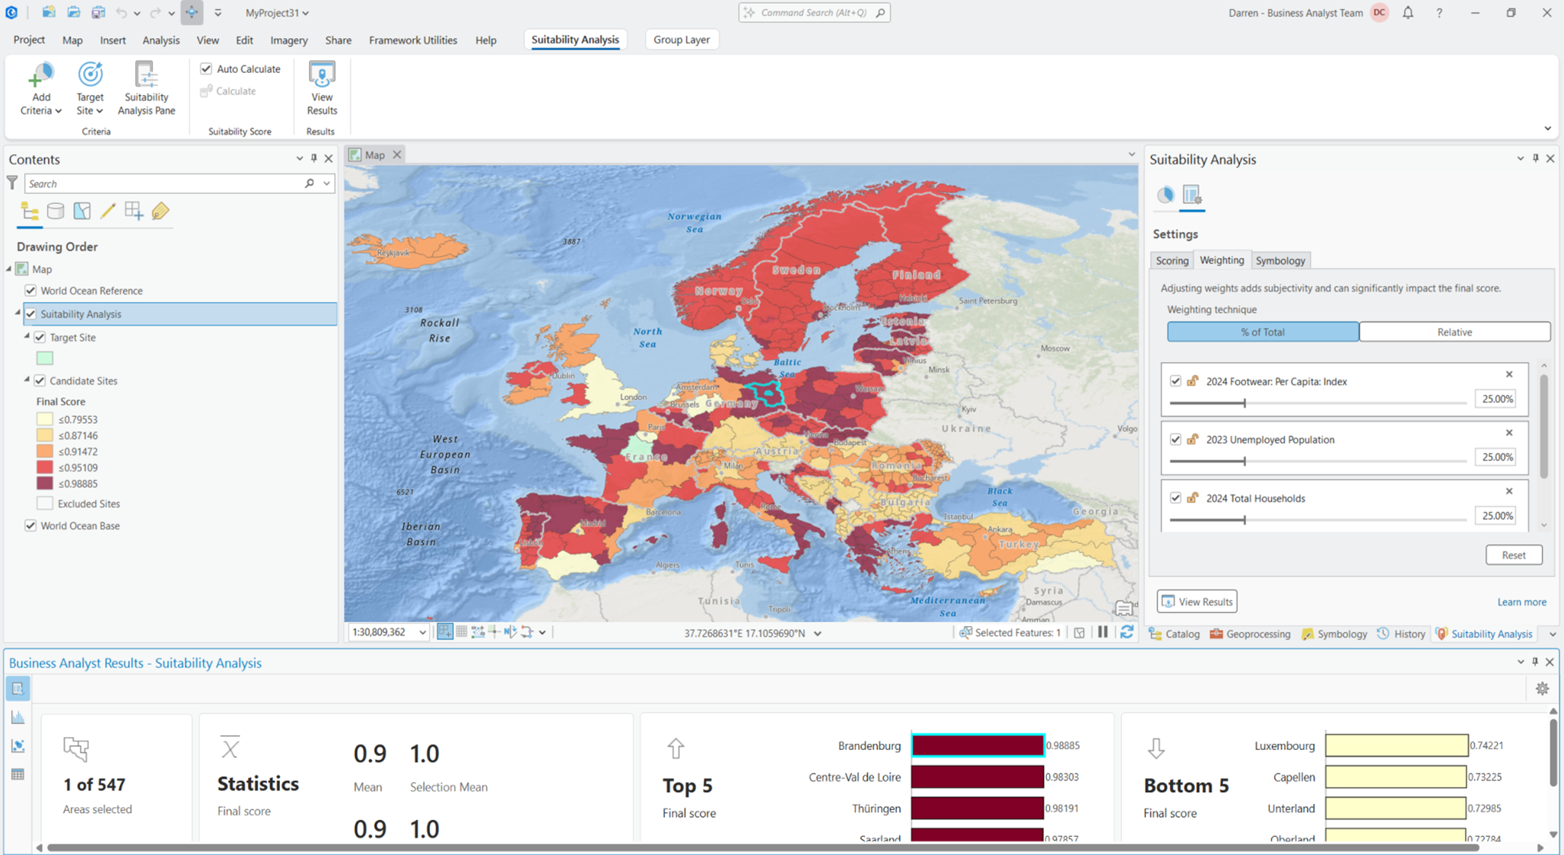Viewport: 1564px width, 855px height.
Task: Open the histogram chart view in Business Analyst Results
Action: [x=17, y=716]
